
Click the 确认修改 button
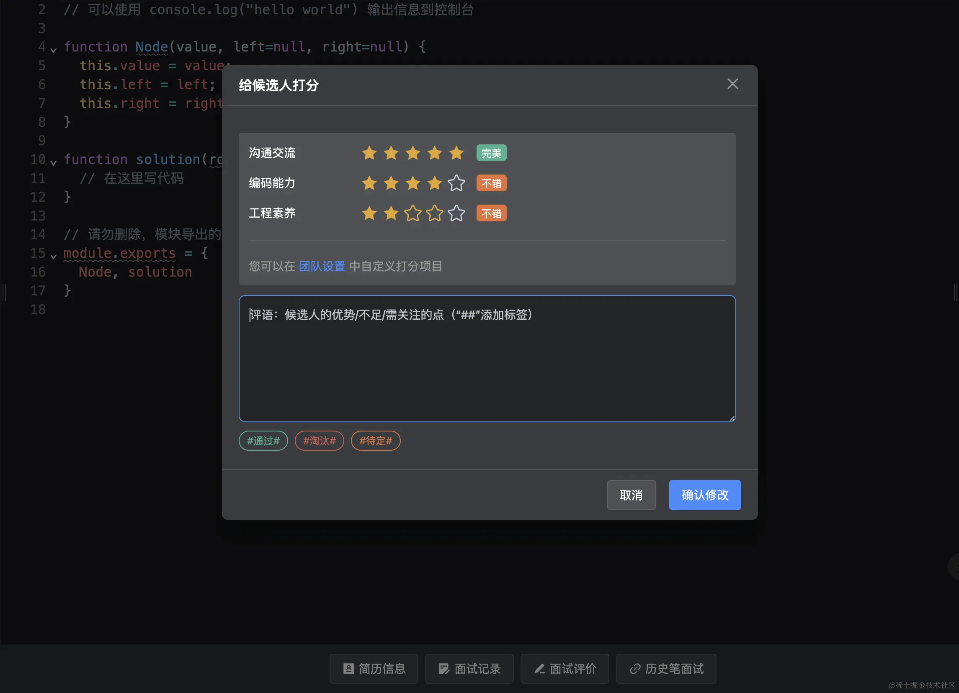(x=704, y=495)
